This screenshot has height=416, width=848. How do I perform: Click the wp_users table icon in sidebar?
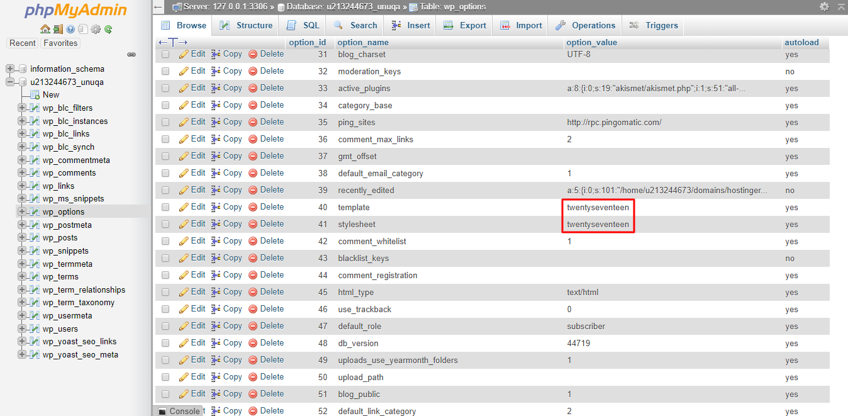35,329
